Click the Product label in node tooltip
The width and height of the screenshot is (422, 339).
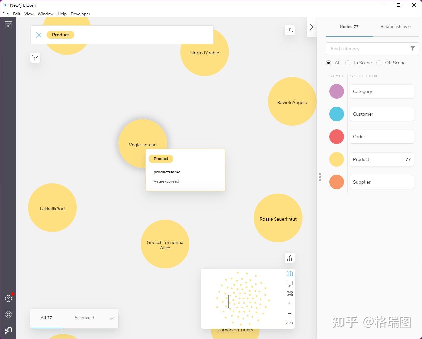161,159
